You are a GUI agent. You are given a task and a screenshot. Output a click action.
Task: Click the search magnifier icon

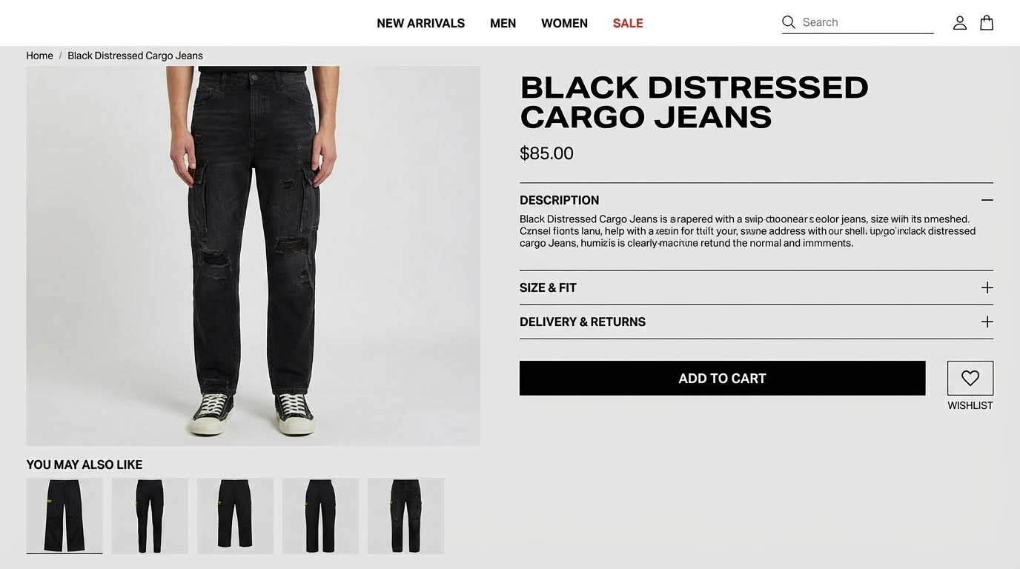coord(789,22)
